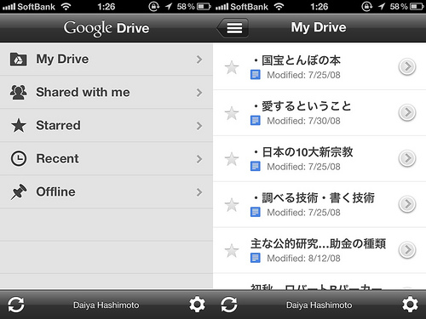The height and width of the screenshot is (319, 426).
Task: Toggle star for 日本の10大新宗教
Action: point(232,159)
